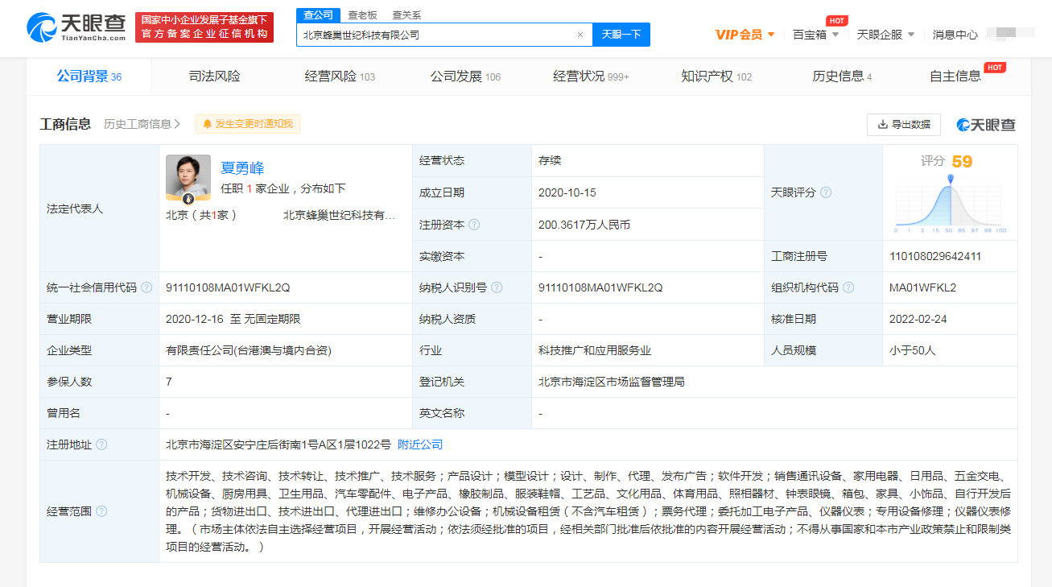Screen dimensions: 1052x587
Task: Open help icon next to 统一社会信用代码
Action: point(146,287)
